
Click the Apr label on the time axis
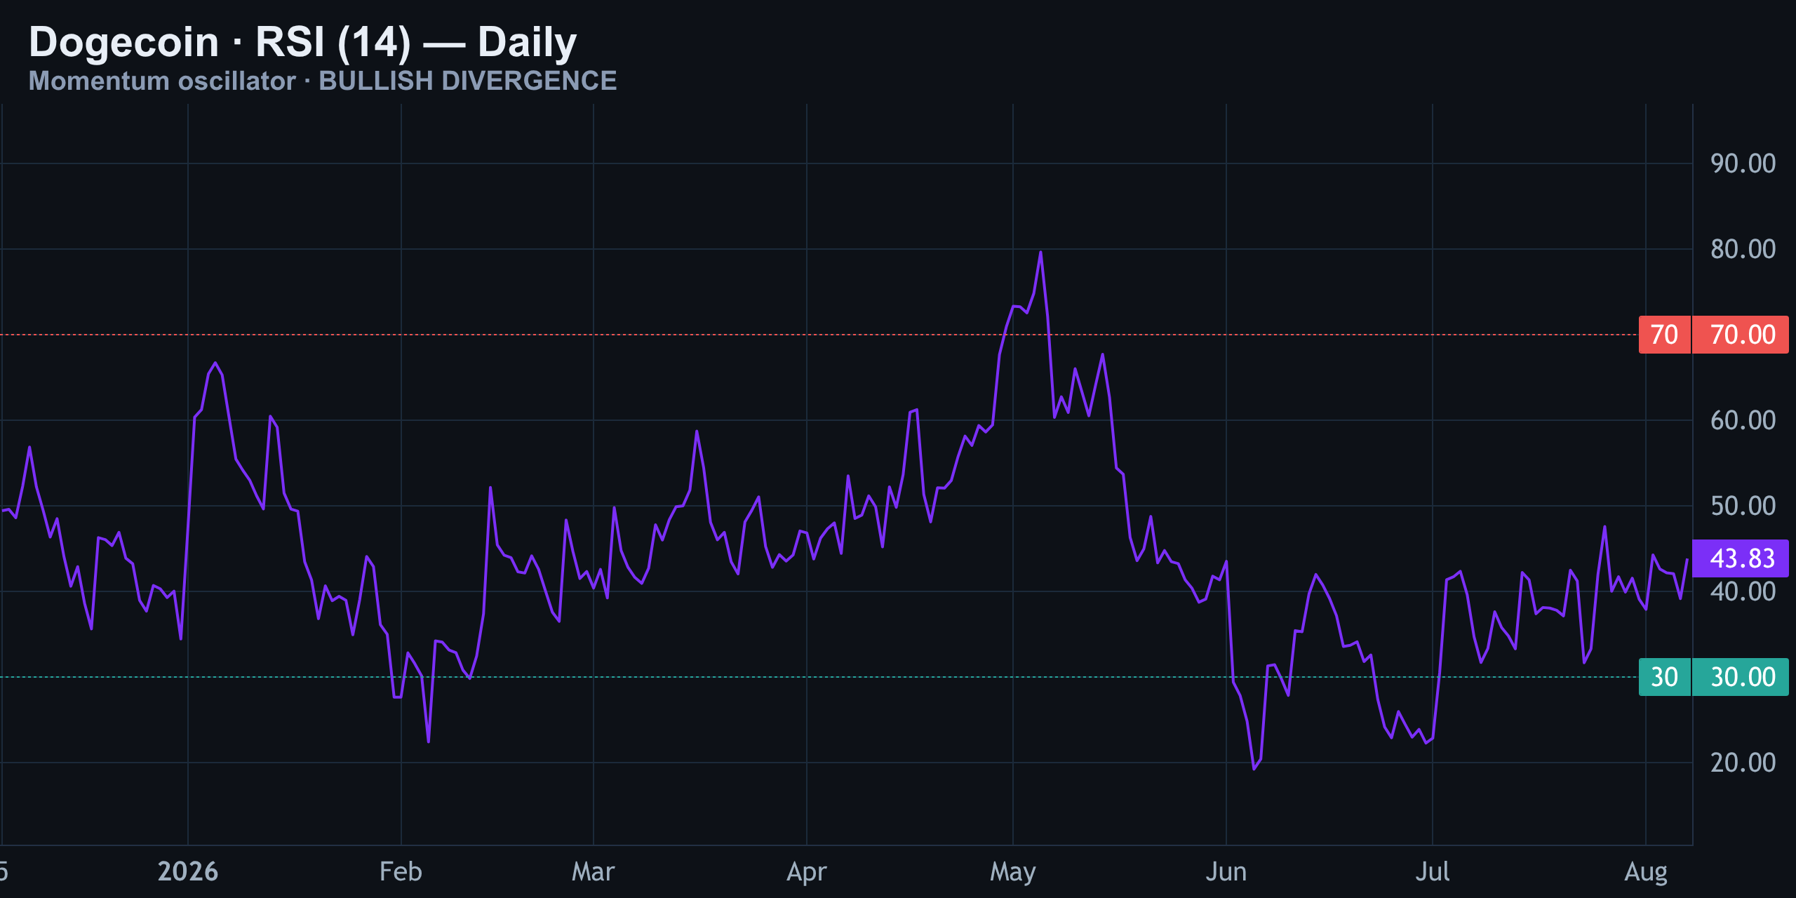[807, 873]
